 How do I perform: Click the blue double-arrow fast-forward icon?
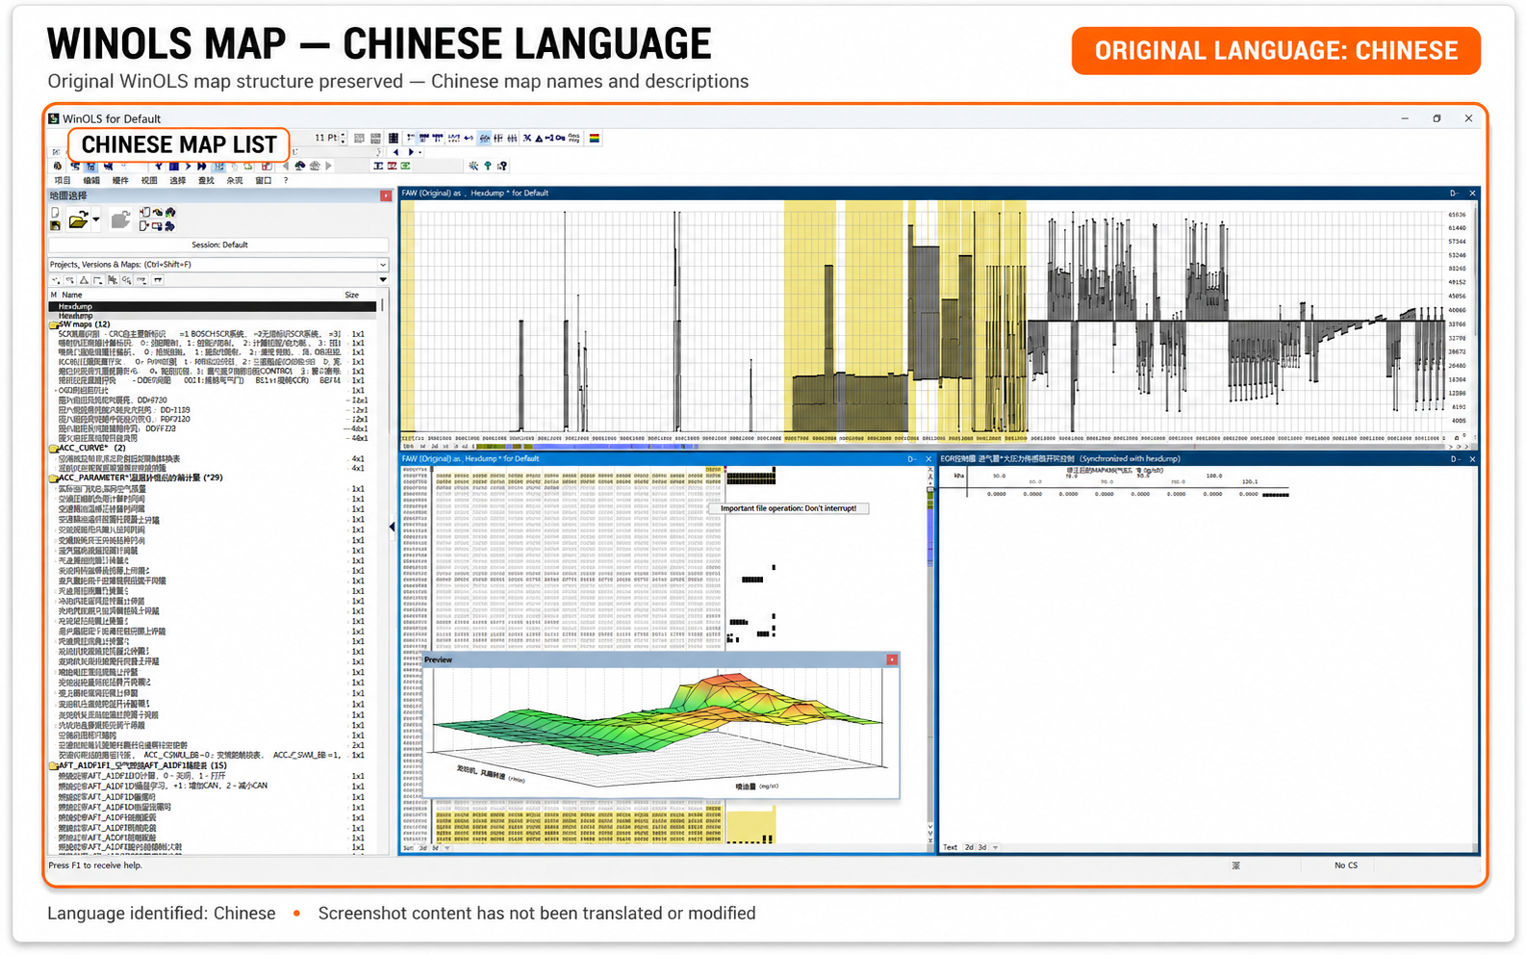[202, 166]
